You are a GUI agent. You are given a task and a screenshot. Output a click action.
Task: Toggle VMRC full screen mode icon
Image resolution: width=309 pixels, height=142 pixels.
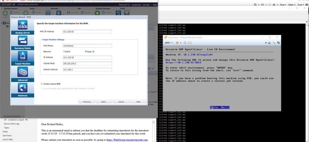pyautogui.click(x=190, y=43)
